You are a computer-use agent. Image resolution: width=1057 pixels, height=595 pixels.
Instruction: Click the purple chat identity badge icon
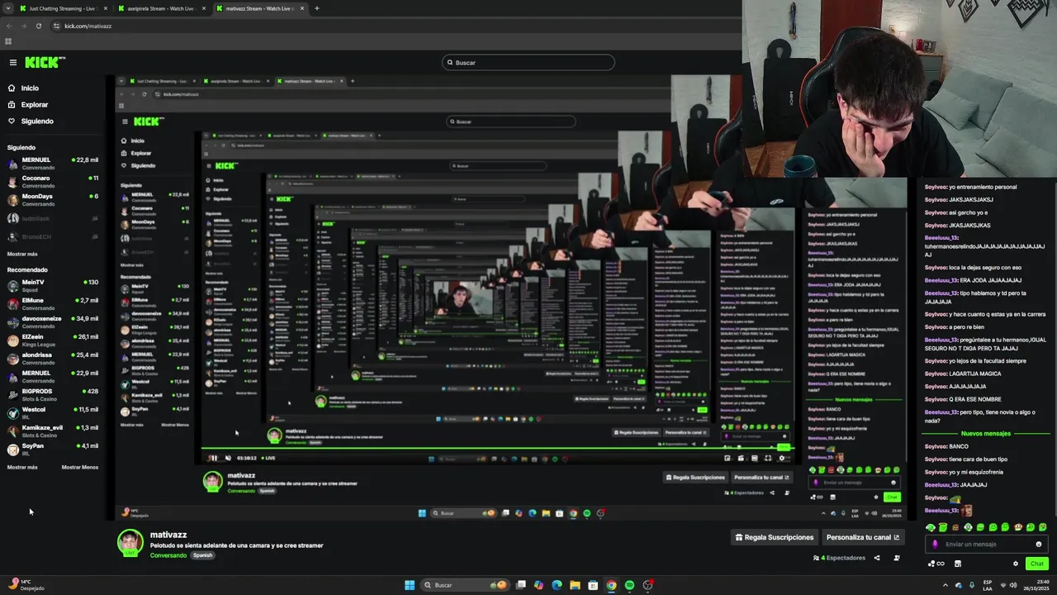pyautogui.click(x=935, y=544)
